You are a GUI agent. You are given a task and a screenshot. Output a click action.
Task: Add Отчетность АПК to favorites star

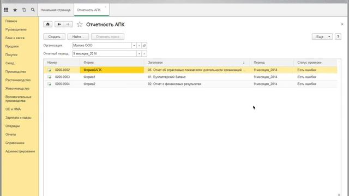[x=80, y=24]
